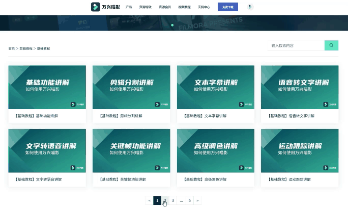Click the 【基础教程】关键帧功能讲解 title link

[122, 179]
